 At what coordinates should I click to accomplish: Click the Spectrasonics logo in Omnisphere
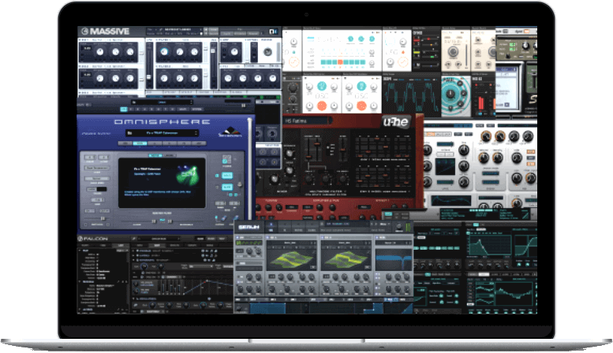click(x=230, y=132)
